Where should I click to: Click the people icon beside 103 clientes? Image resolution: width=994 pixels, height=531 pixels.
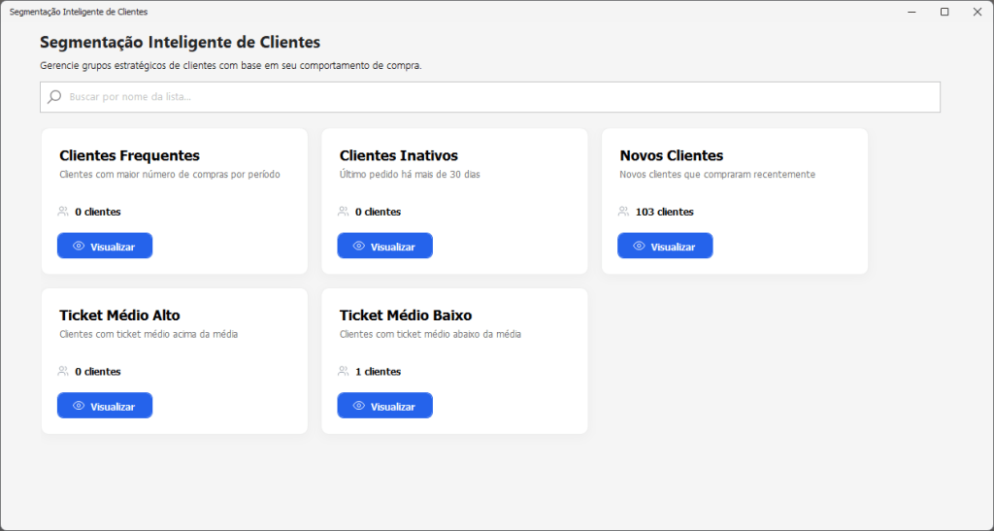(623, 212)
